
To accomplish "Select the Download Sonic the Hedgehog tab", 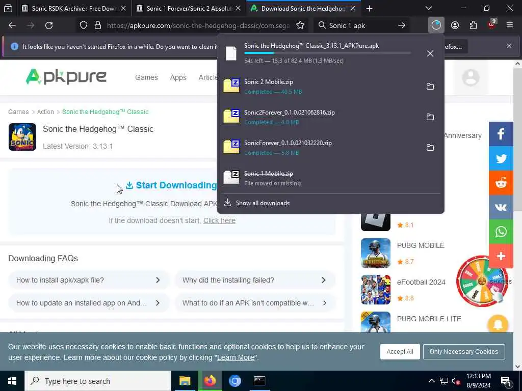I will point(303,8).
